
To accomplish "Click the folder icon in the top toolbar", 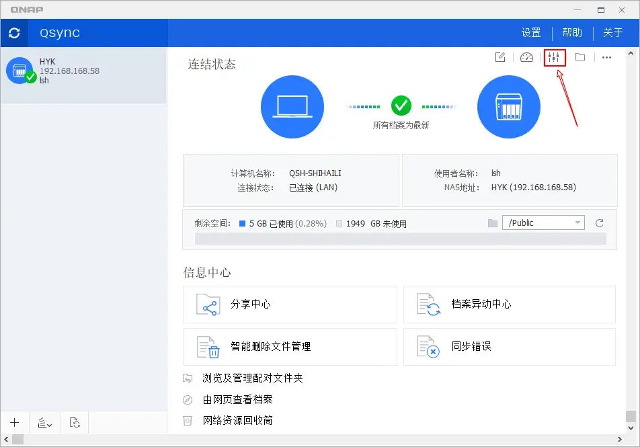I will pyautogui.click(x=581, y=57).
